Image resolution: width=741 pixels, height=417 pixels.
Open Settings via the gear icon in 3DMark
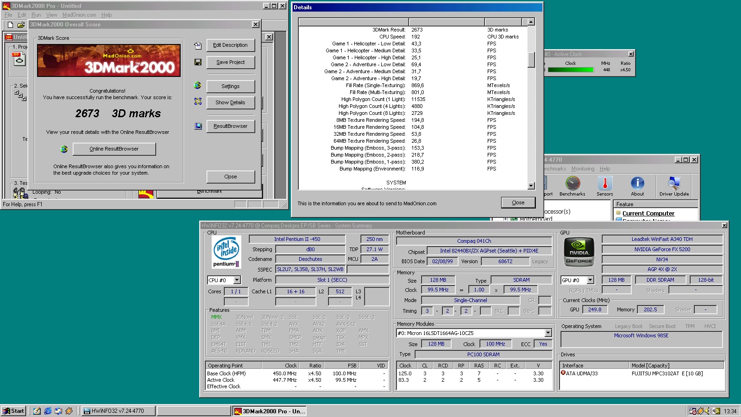tap(198, 86)
